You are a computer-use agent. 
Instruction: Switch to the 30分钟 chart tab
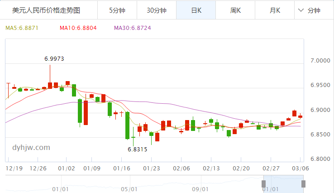pyautogui.click(x=157, y=10)
